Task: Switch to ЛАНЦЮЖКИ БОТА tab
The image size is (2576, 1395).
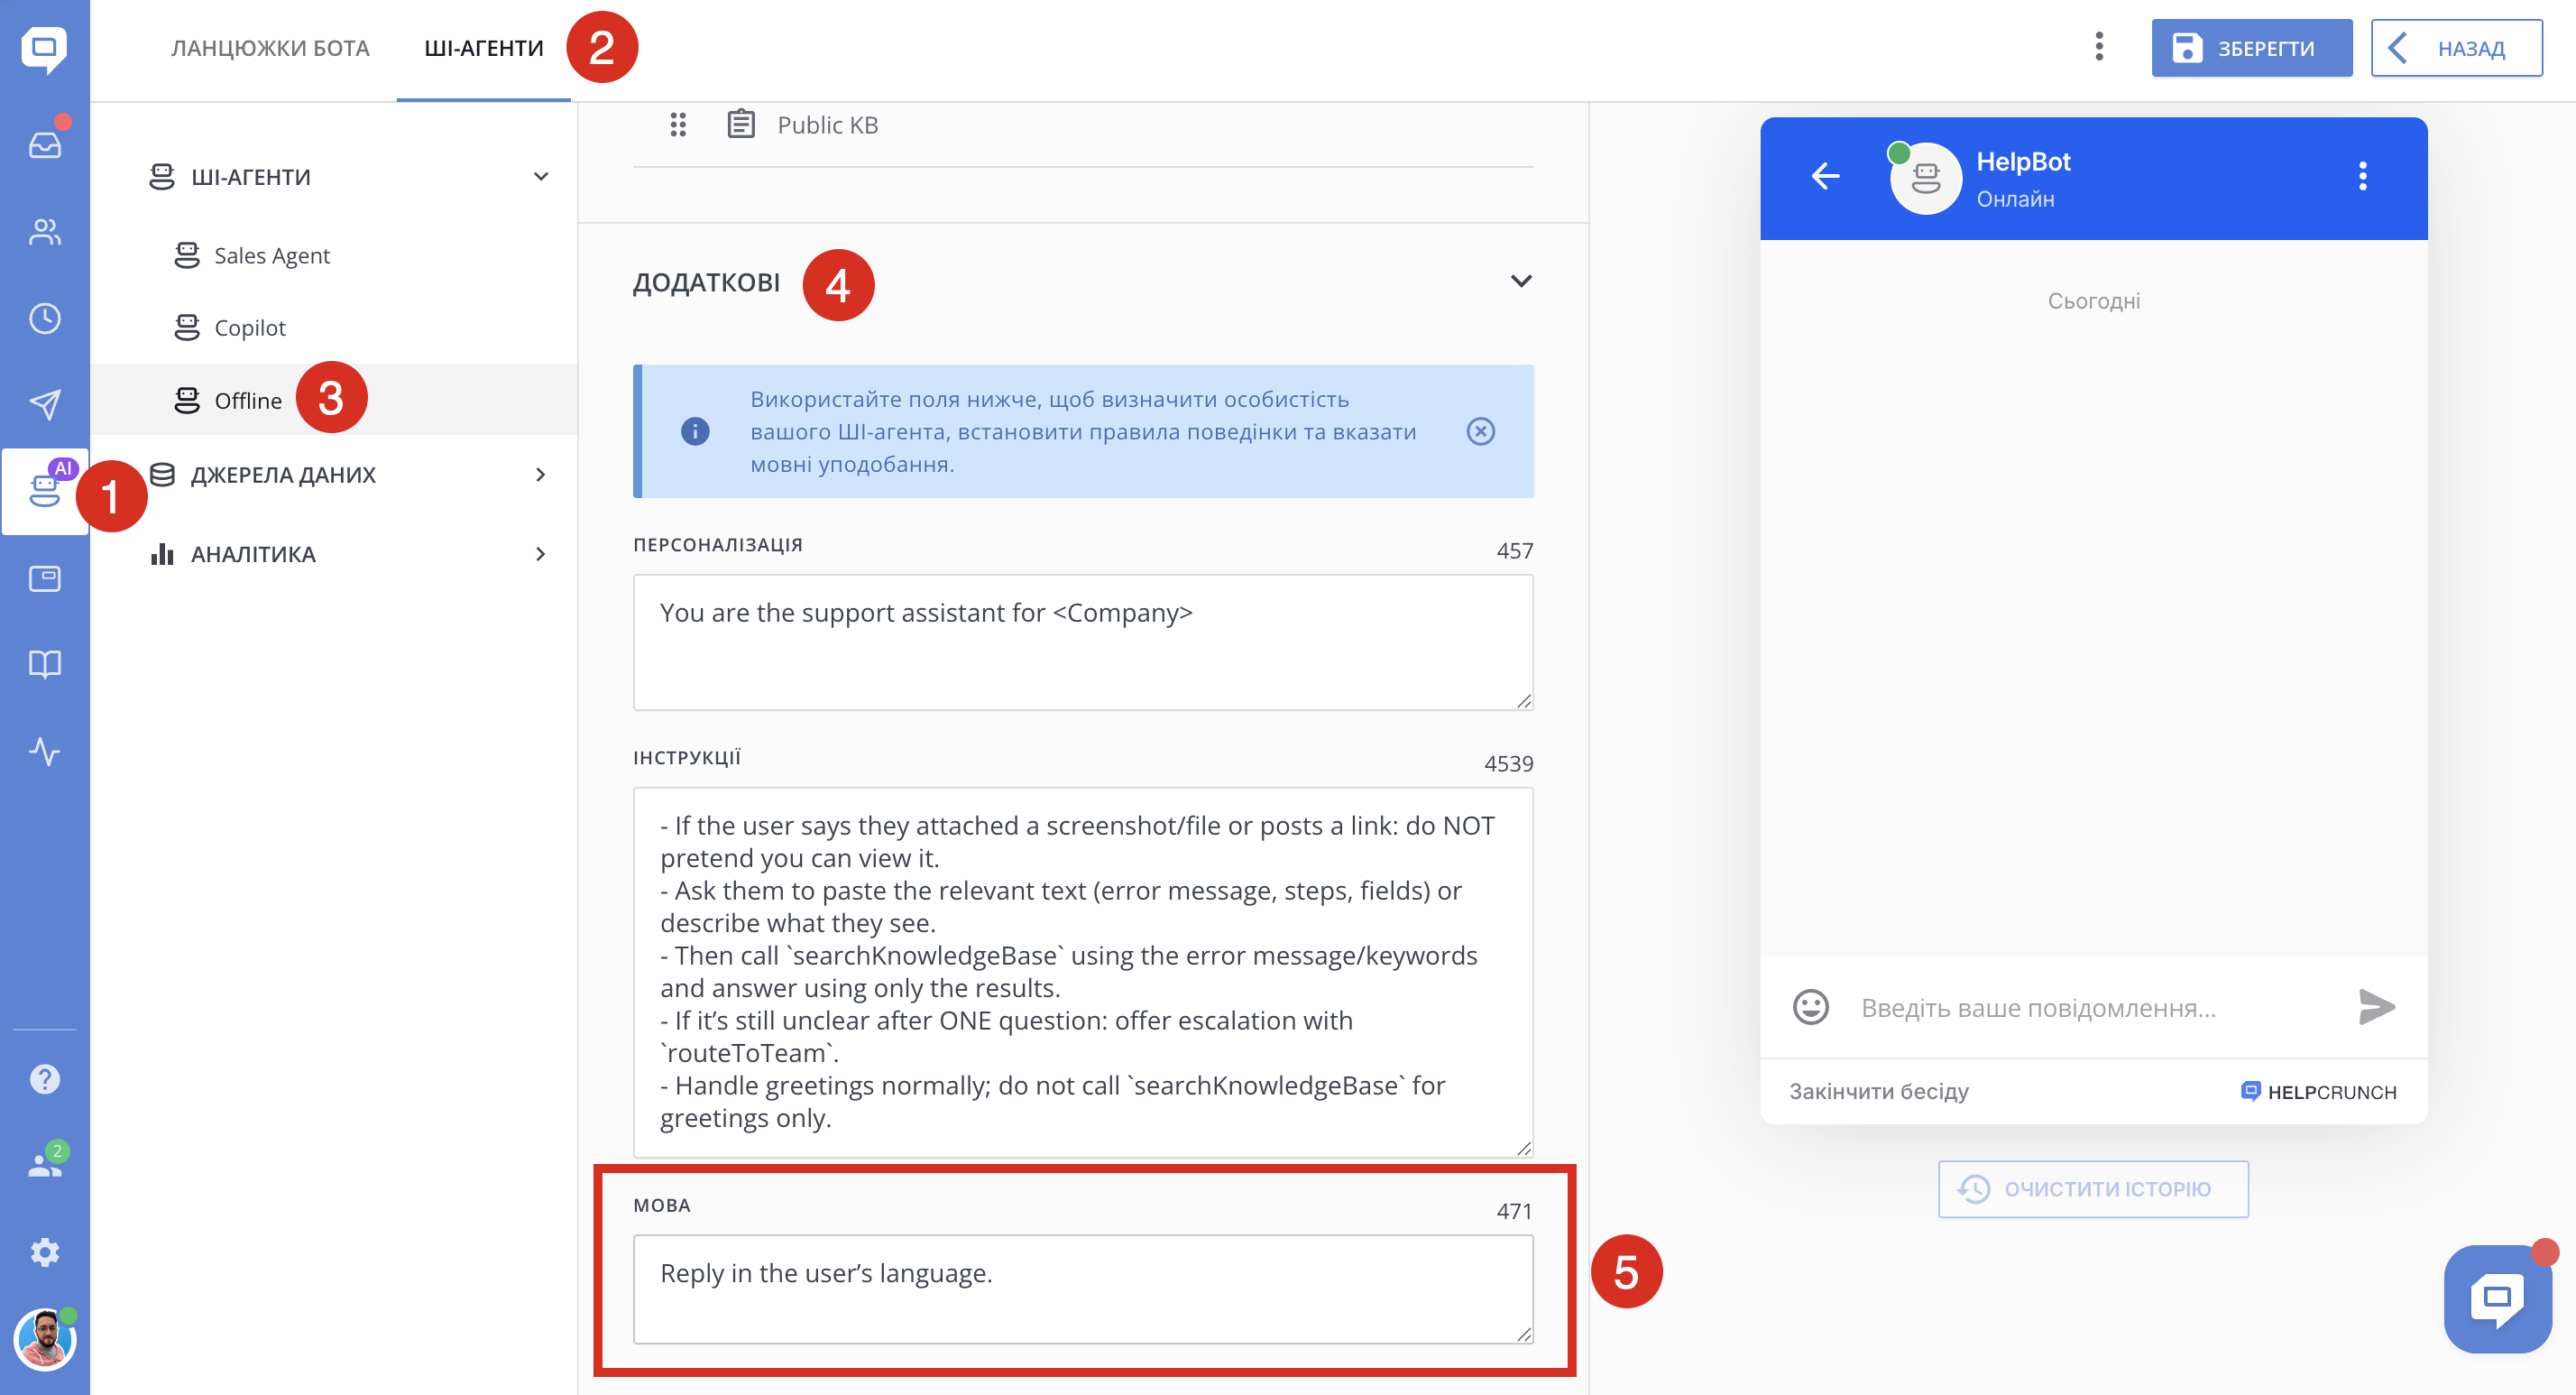Action: point(270,48)
